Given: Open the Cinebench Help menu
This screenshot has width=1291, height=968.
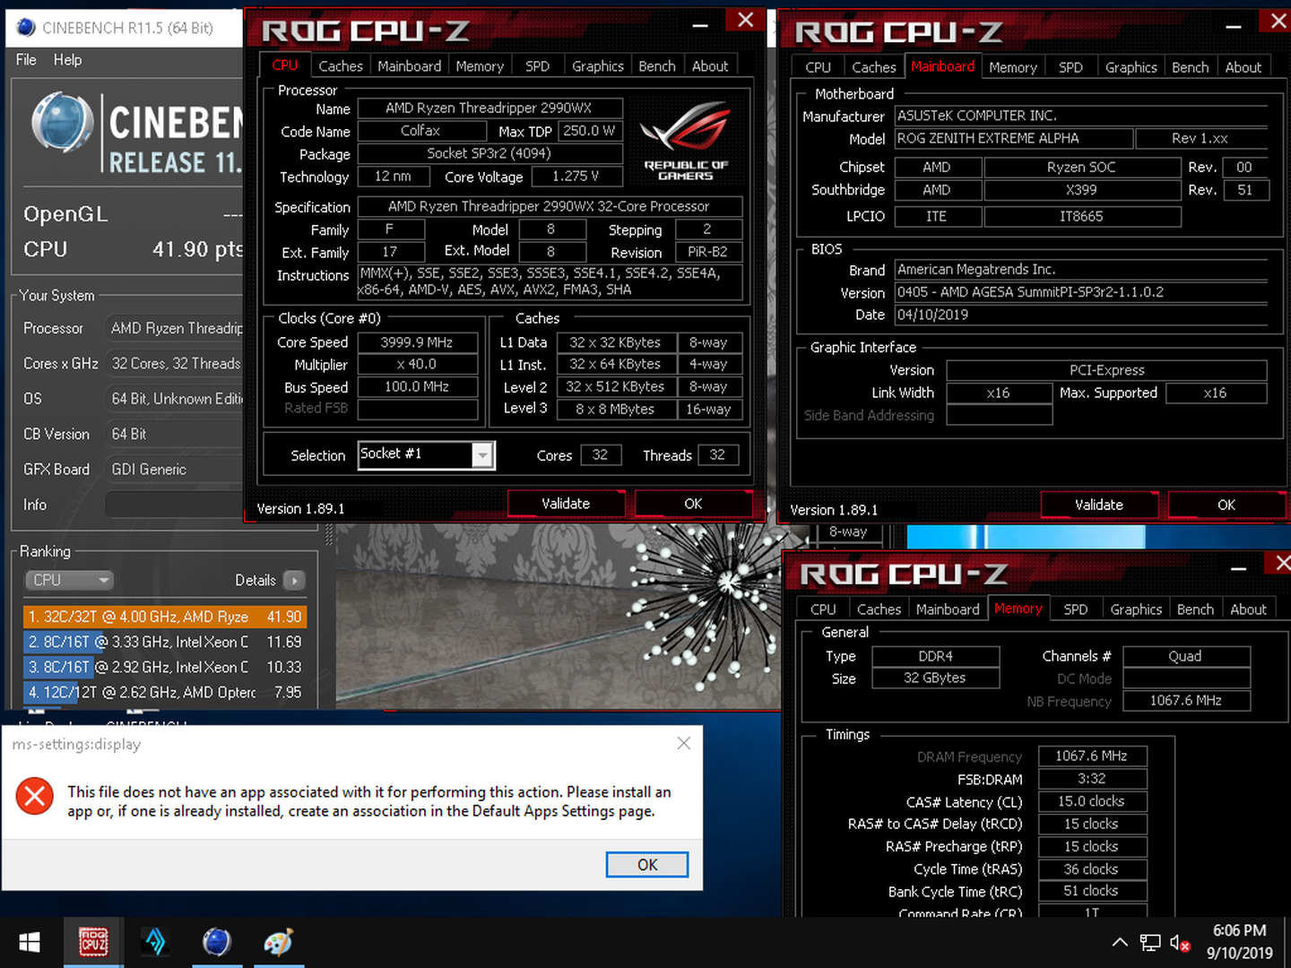Looking at the screenshot, I should click(67, 59).
